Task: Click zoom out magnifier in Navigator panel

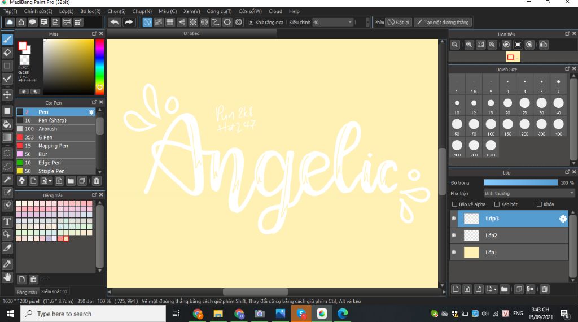Action: 492,45
